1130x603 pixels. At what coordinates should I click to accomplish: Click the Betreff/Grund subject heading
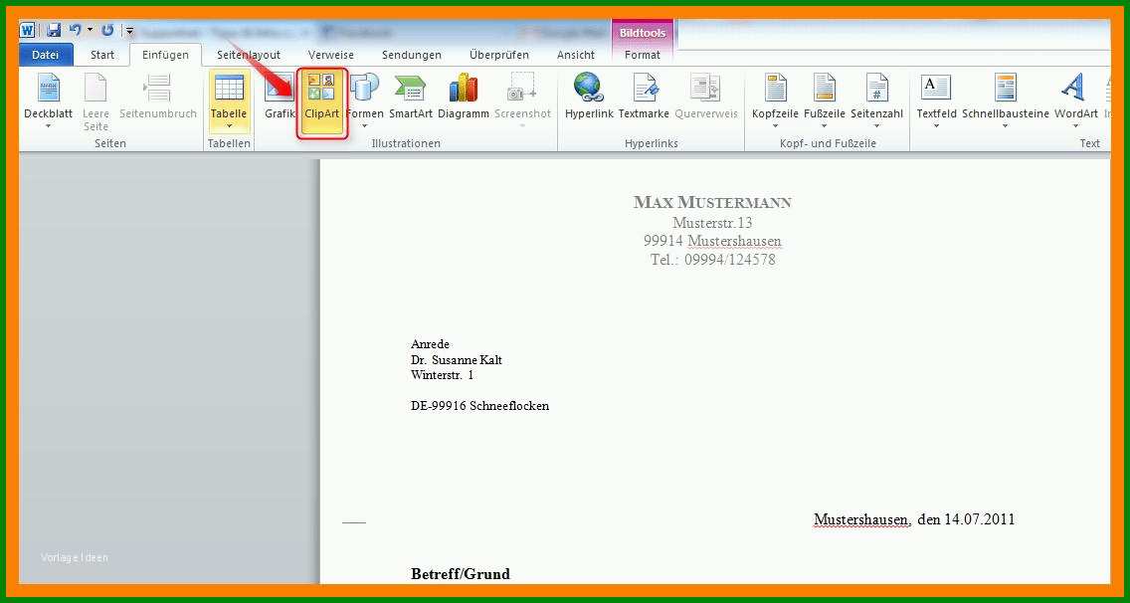(461, 574)
